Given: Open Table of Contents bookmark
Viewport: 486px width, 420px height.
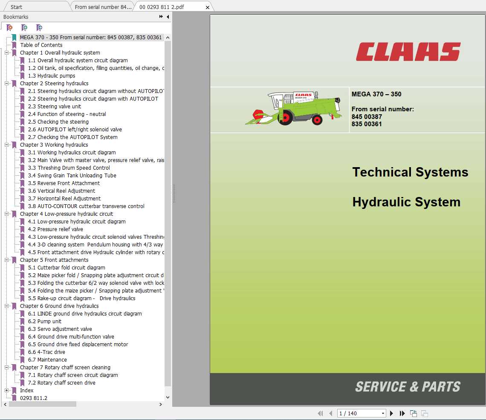Looking at the screenshot, I should (x=41, y=45).
